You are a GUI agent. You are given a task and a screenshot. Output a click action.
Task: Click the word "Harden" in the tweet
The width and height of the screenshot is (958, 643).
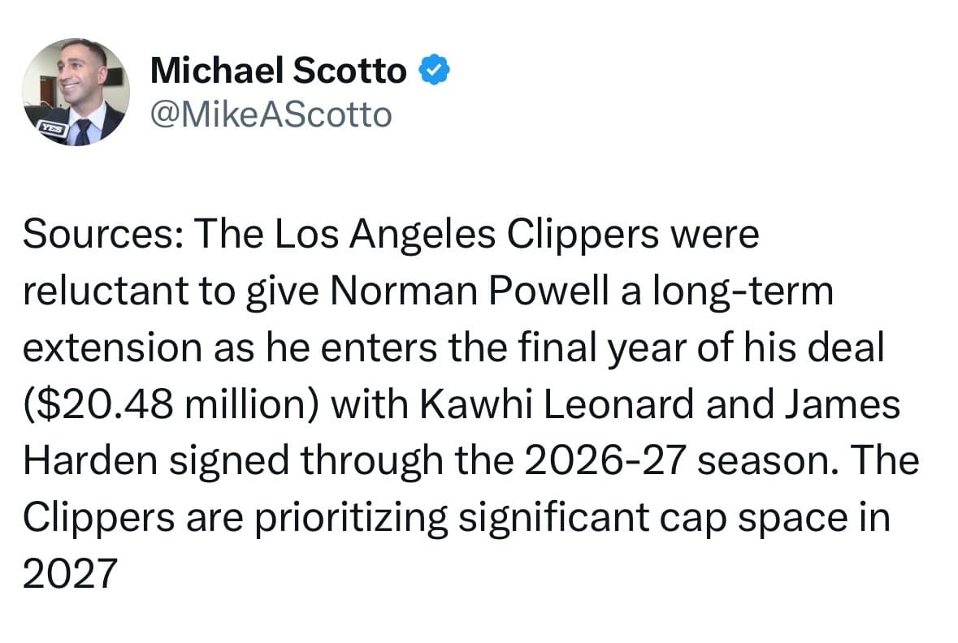[x=90, y=461]
